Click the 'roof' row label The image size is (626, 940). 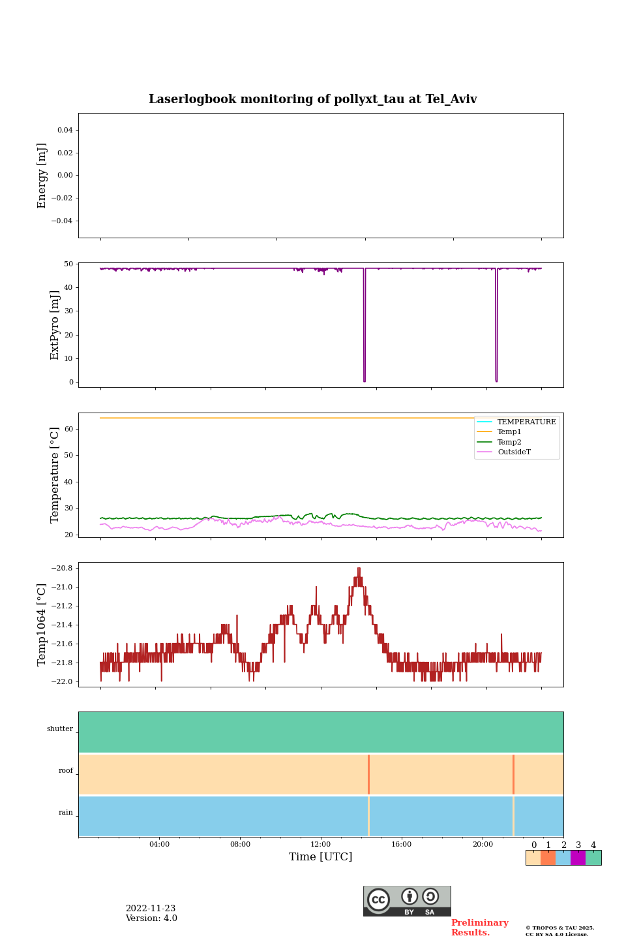point(66,771)
